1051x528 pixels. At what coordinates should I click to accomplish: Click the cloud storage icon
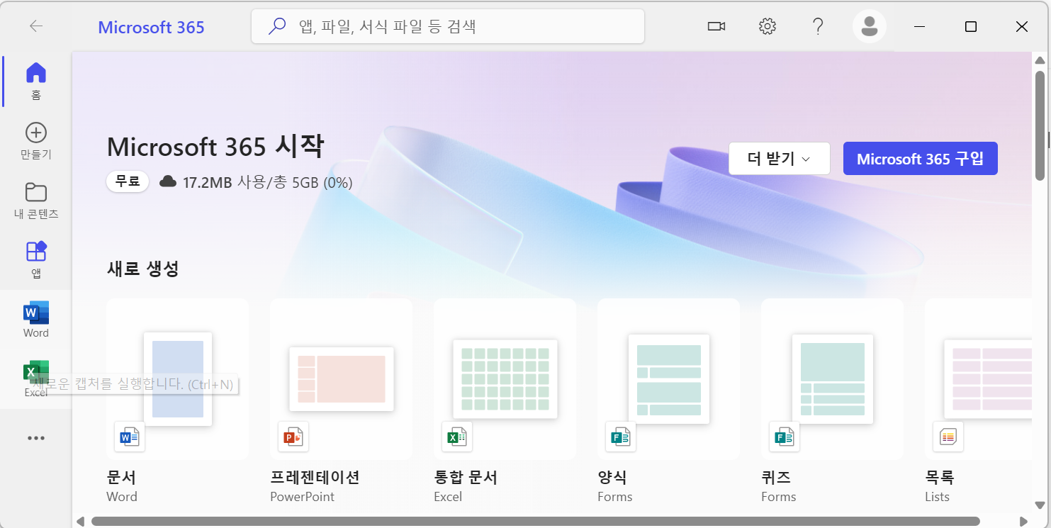click(x=168, y=182)
